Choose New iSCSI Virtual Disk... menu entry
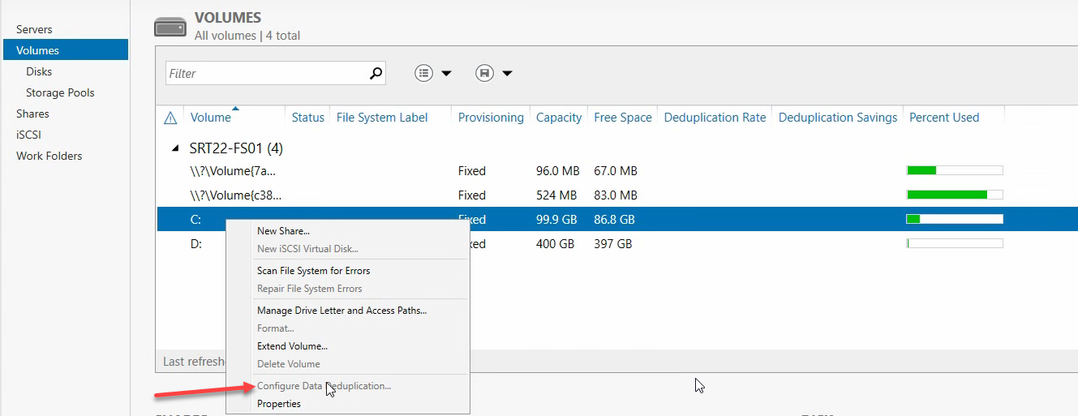Screen dimensions: 1078x416 [307, 249]
